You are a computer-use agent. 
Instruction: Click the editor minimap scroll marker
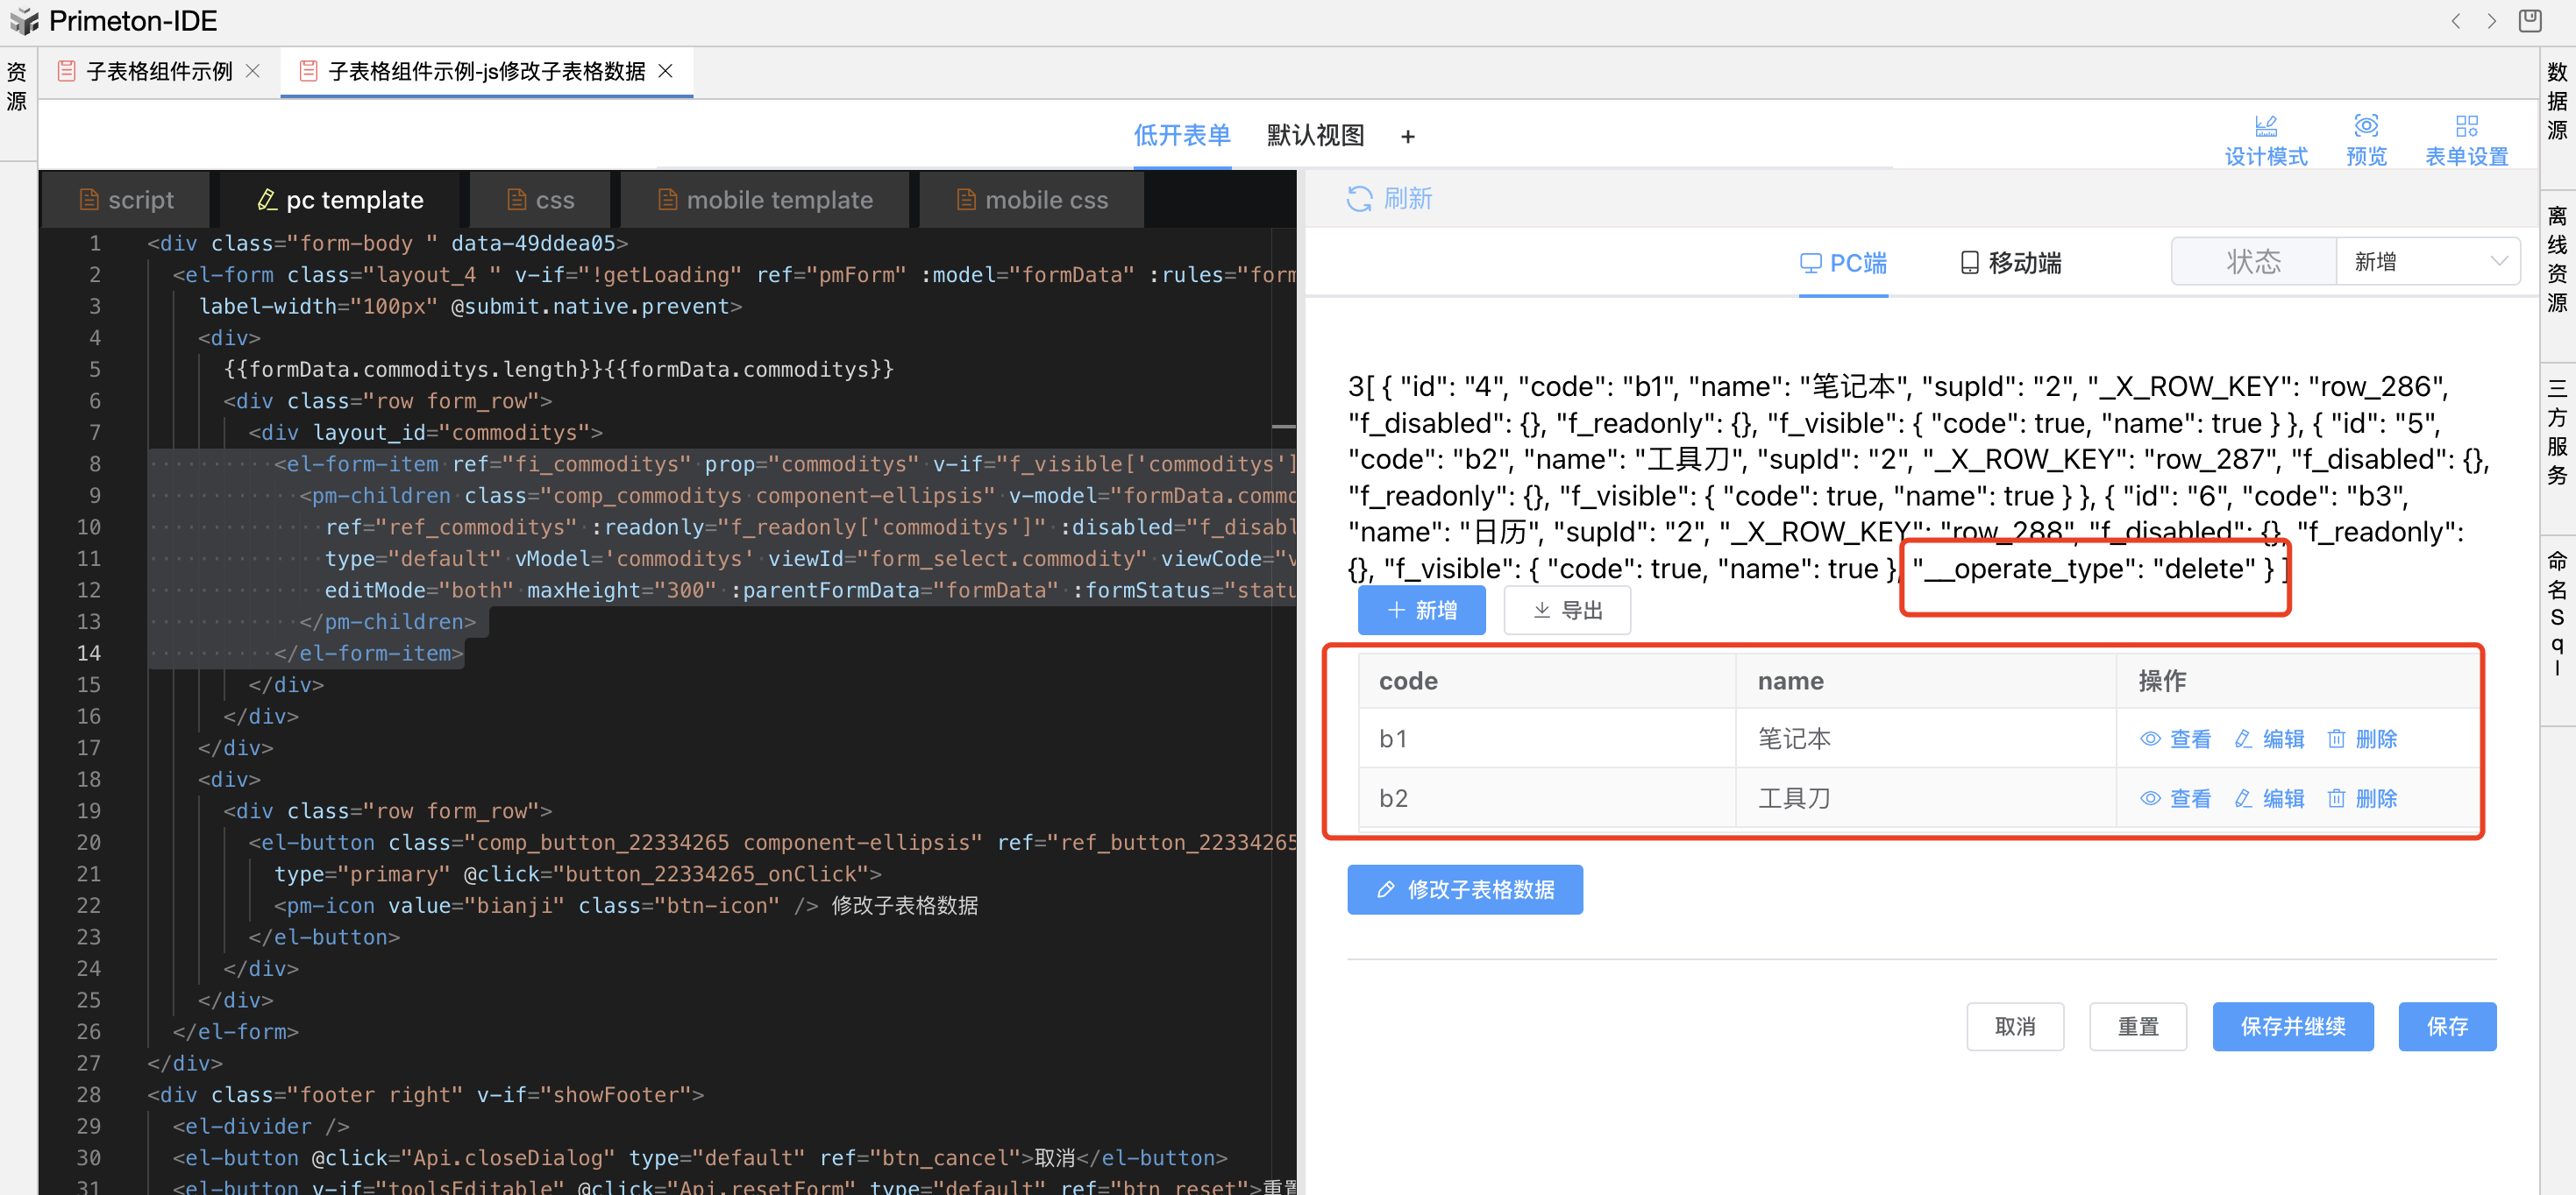(1282, 428)
